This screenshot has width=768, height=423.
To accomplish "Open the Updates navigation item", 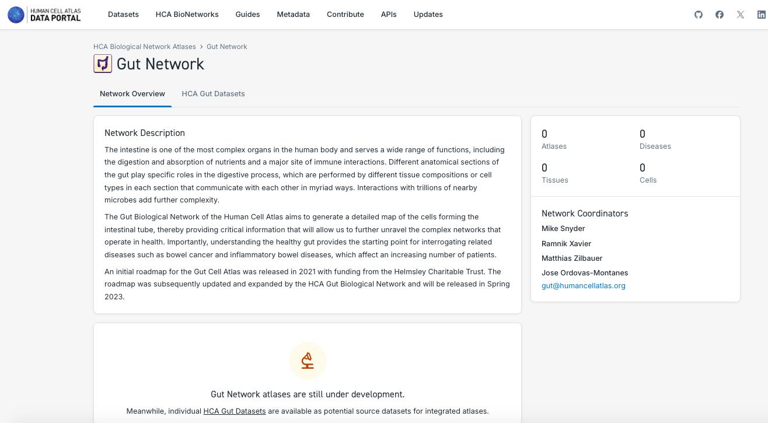I will (x=428, y=15).
